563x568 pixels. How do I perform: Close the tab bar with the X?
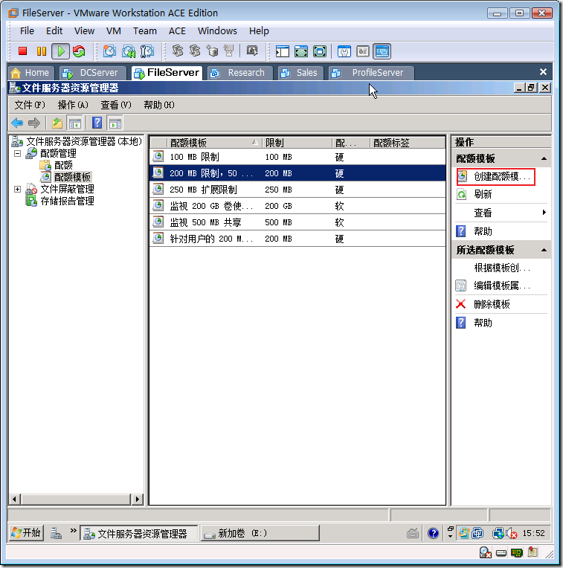click(x=543, y=72)
